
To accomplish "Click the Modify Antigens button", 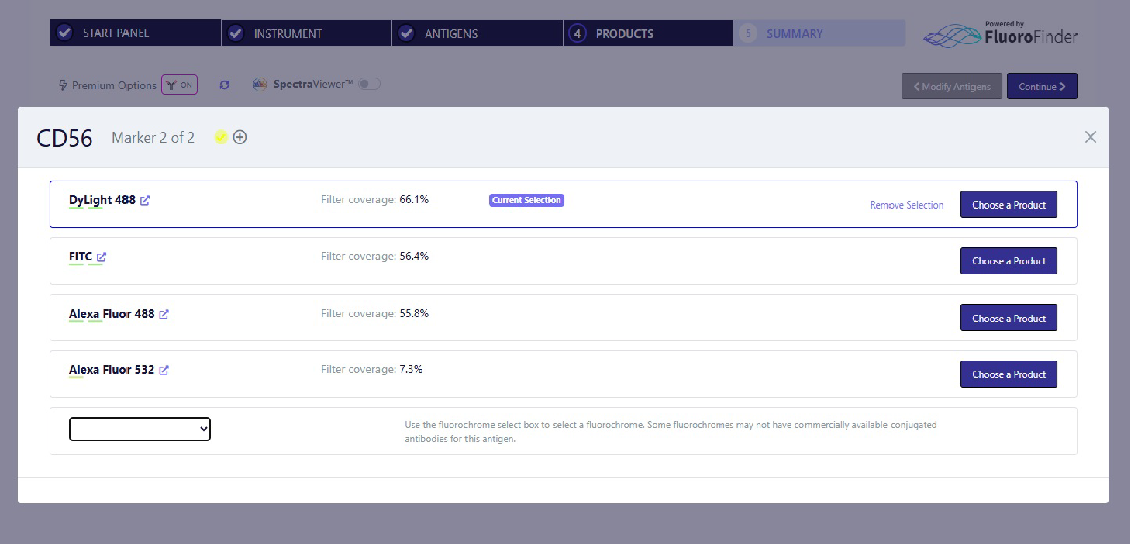I will 951,87.
